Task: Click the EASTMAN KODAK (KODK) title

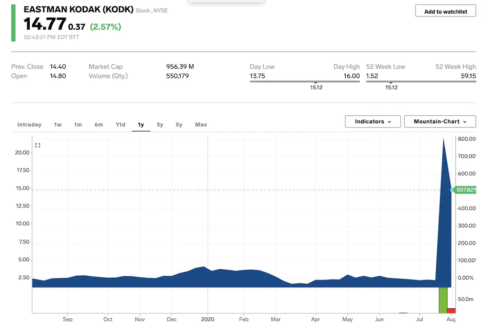Action: (78, 9)
